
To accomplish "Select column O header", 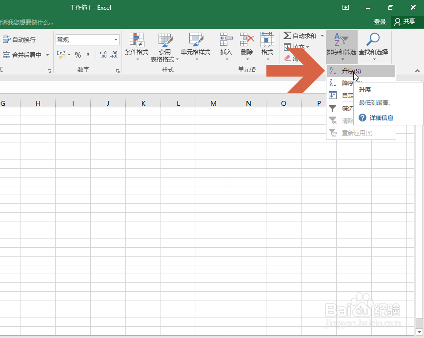I will 283,103.
